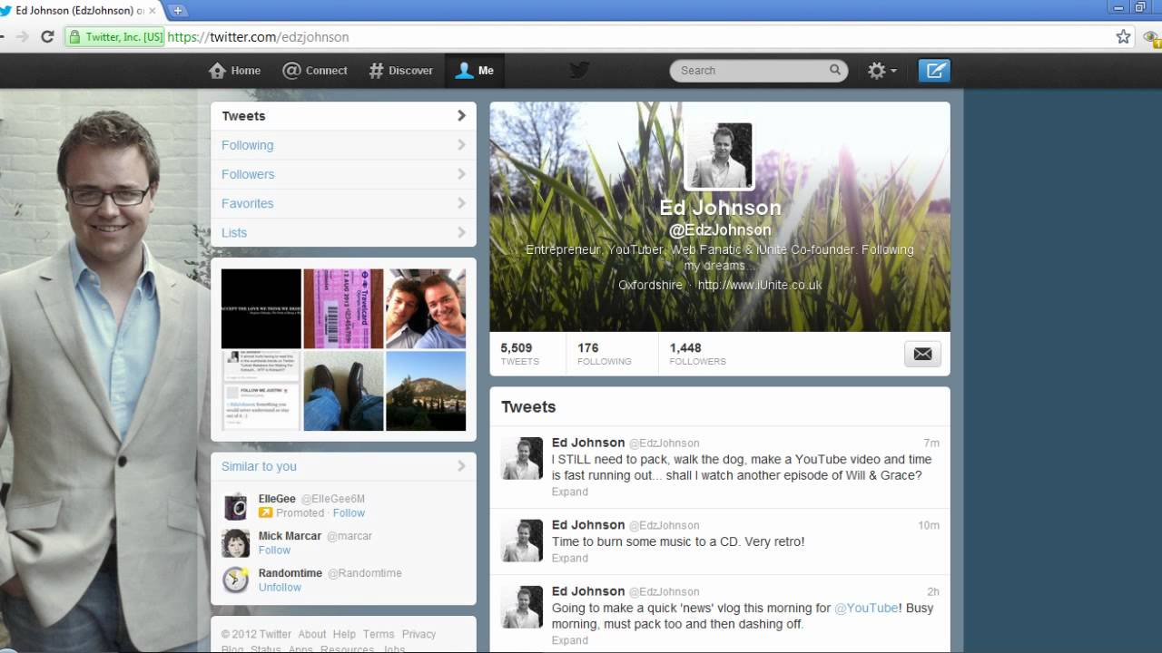The width and height of the screenshot is (1162, 653).
Task: Expand the news vlog tweet
Action: (570, 640)
